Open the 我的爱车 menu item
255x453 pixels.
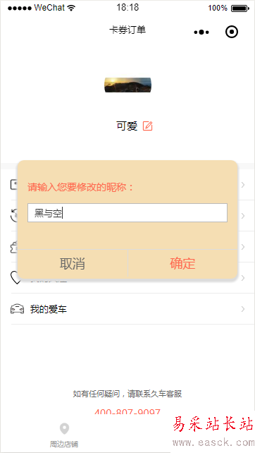click(x=128, y=309)
